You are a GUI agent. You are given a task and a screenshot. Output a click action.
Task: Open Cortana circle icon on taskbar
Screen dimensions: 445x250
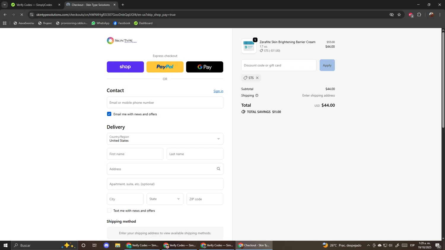pos(83,245)
